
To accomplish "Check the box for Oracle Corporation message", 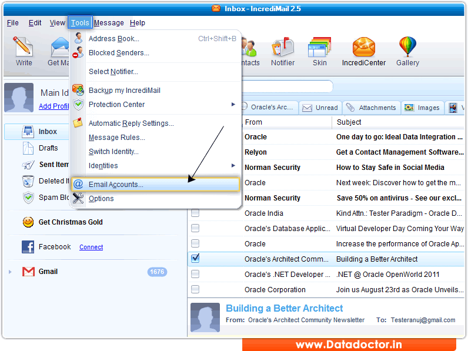I will (x=195, y=289).
